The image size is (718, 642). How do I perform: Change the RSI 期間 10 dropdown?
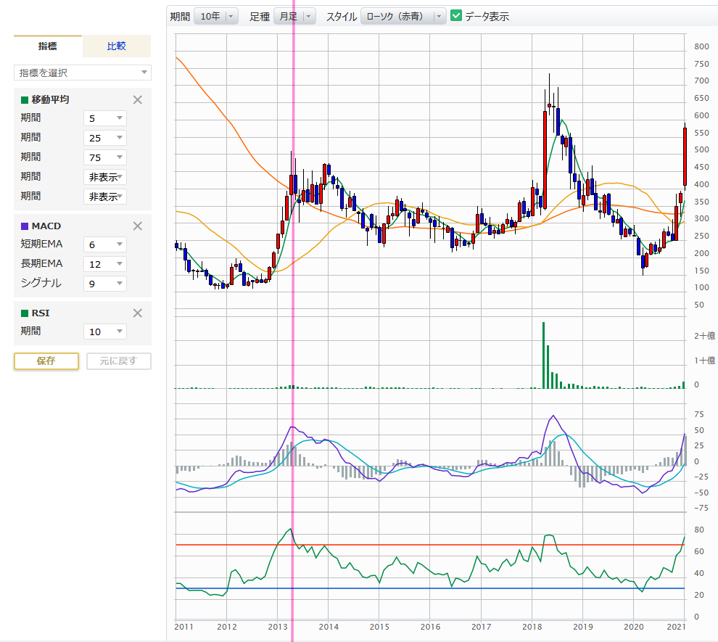105,332
